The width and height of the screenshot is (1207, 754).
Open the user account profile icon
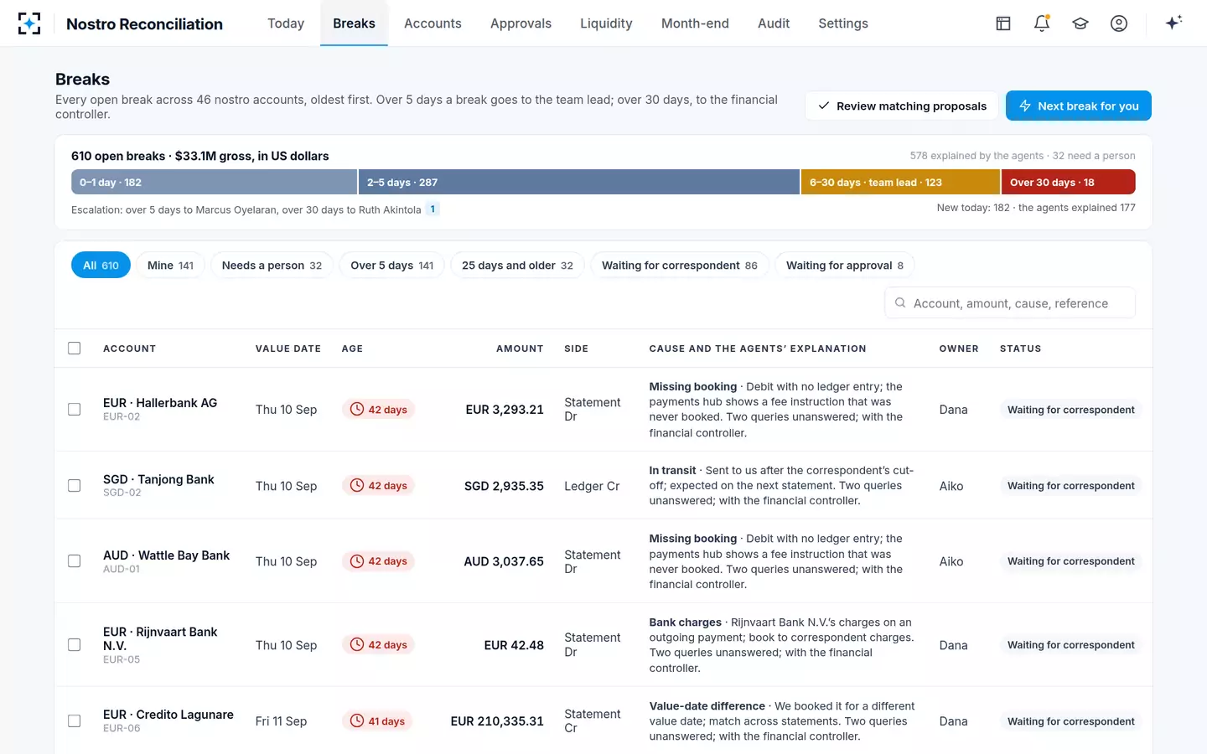click(x=1119, y=23)
